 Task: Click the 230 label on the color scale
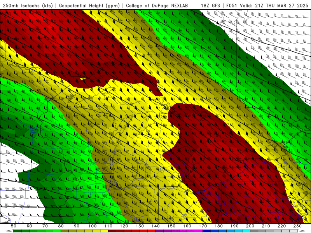[x=297, y=226]
